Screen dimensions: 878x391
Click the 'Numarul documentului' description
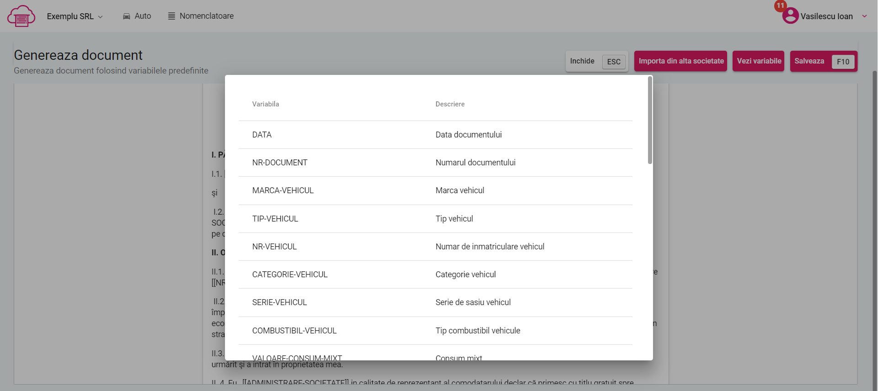point(476,163)
